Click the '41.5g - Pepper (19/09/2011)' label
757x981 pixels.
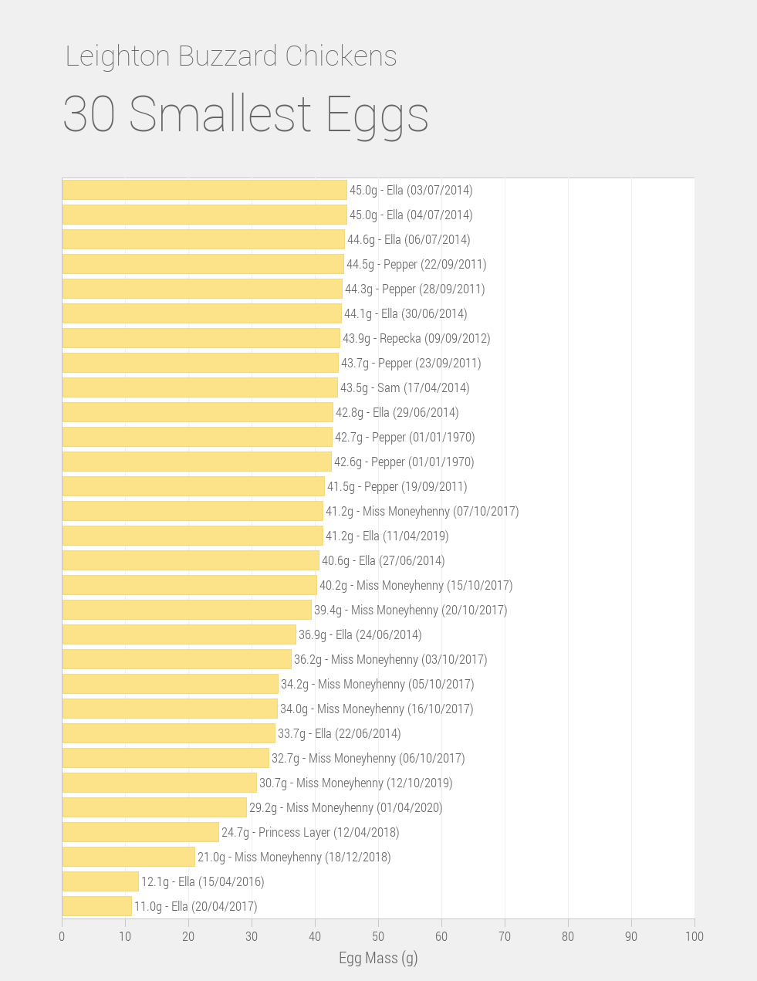397,486
